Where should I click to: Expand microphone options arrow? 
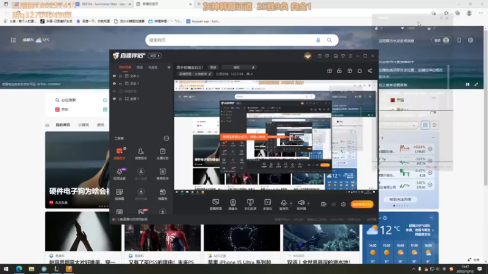point(291,203)
